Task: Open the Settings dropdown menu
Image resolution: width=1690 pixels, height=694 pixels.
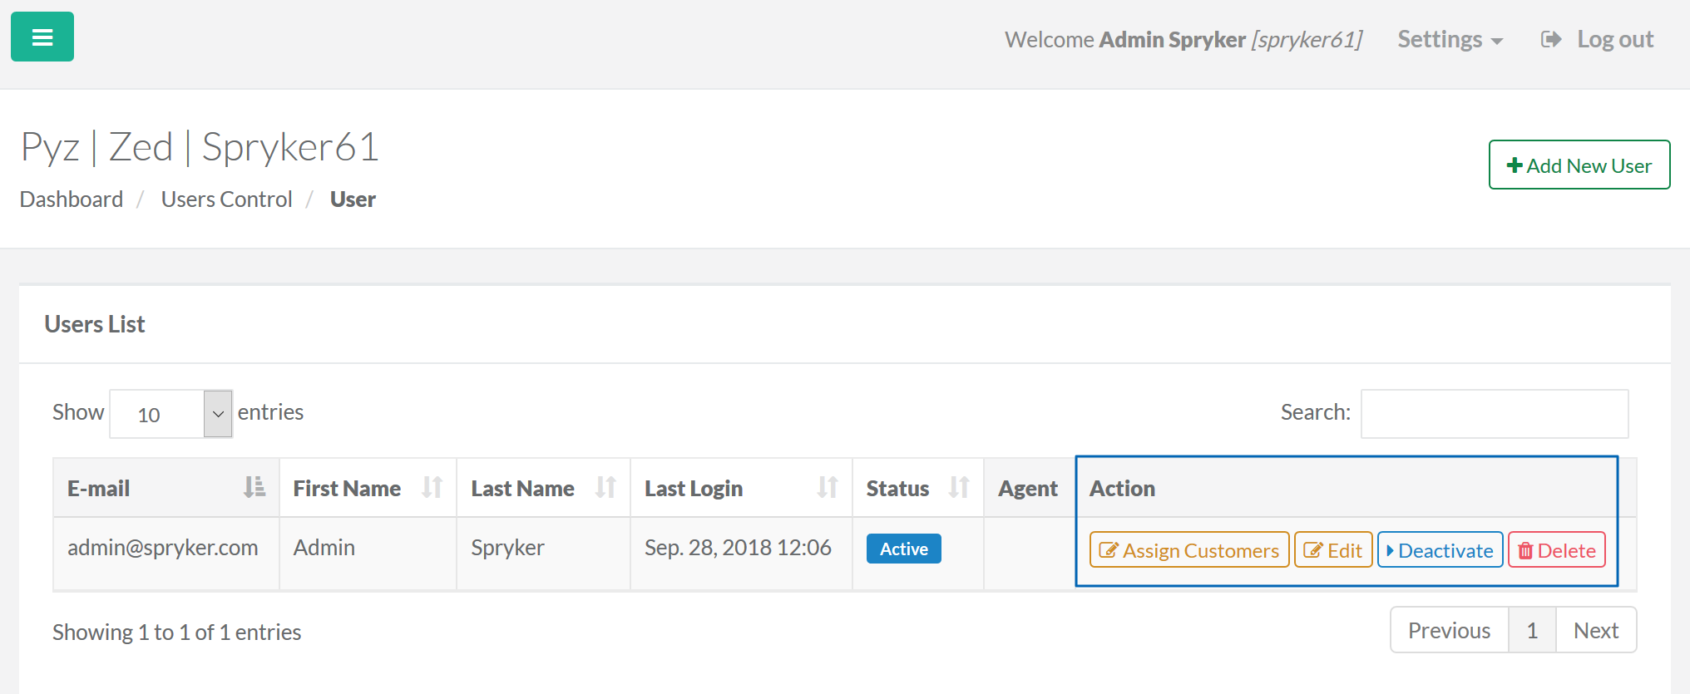Action: 1450,39
